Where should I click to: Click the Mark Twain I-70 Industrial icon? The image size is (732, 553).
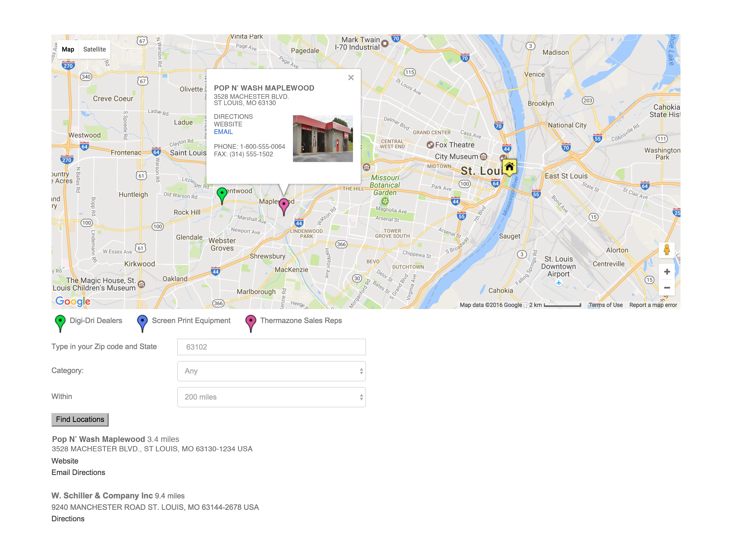pyautogui.click(x=384, y=43)
